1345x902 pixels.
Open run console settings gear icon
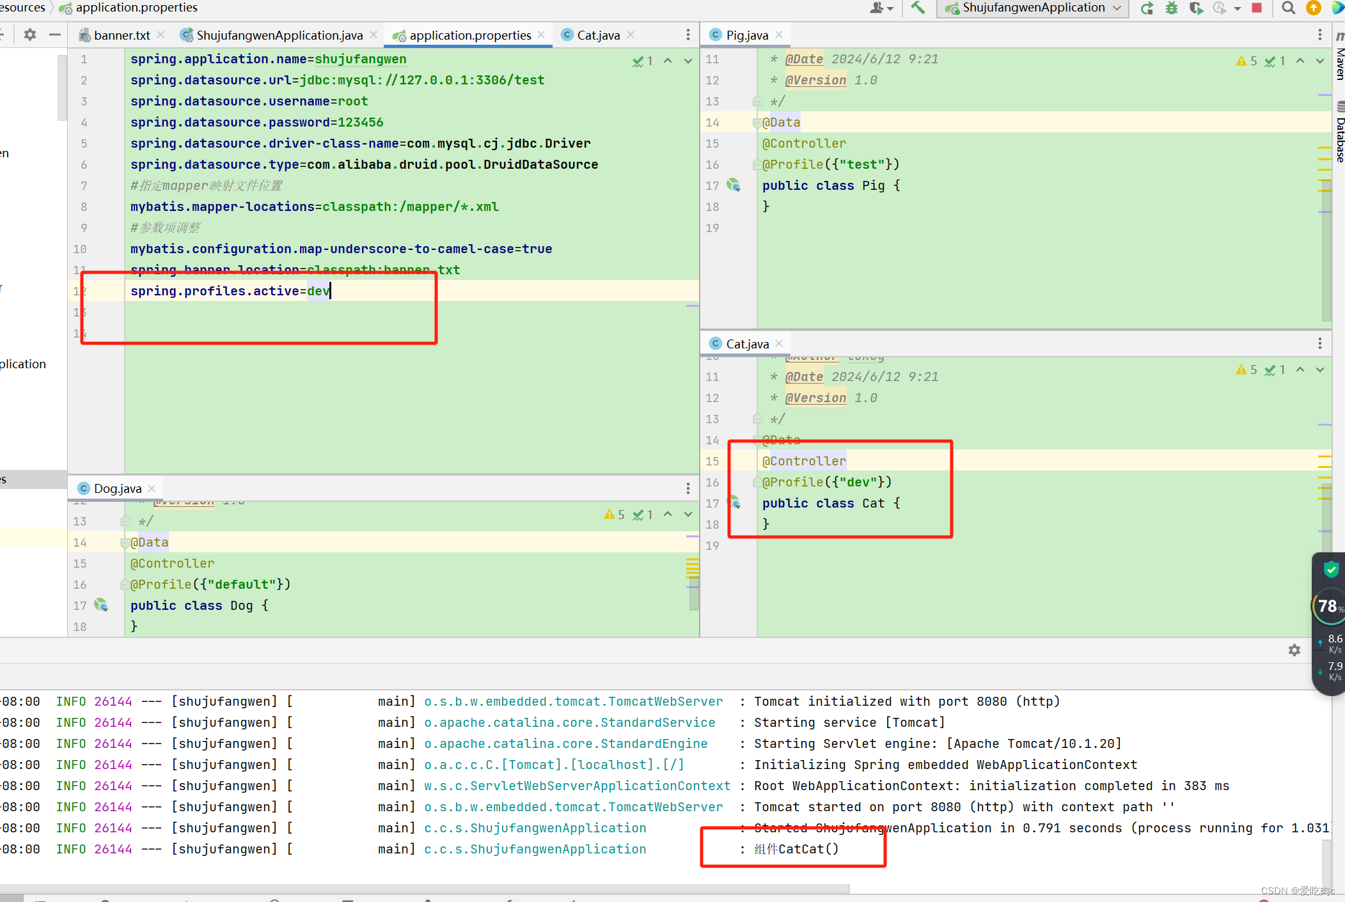click(1294, 650)
